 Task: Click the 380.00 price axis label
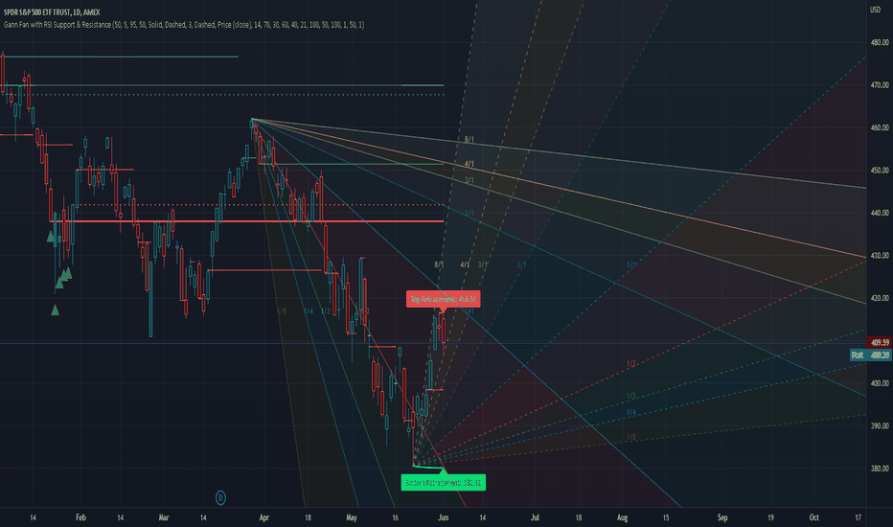click(x=880, y=469)
